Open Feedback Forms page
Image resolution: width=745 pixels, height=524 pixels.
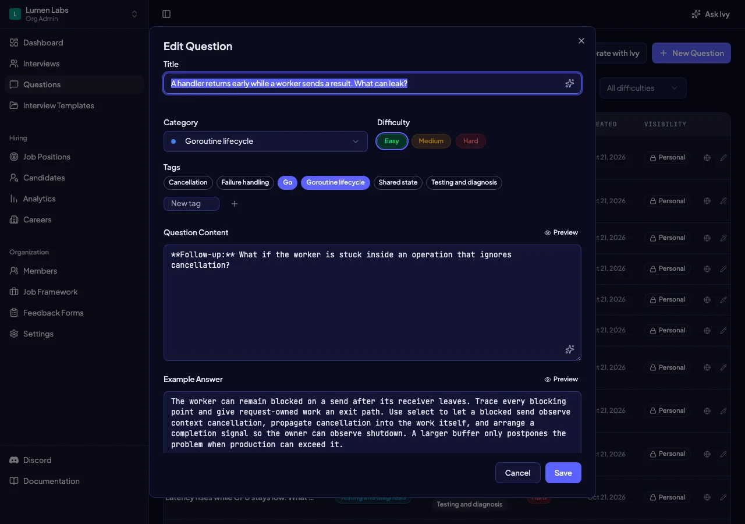coord(74,313)
